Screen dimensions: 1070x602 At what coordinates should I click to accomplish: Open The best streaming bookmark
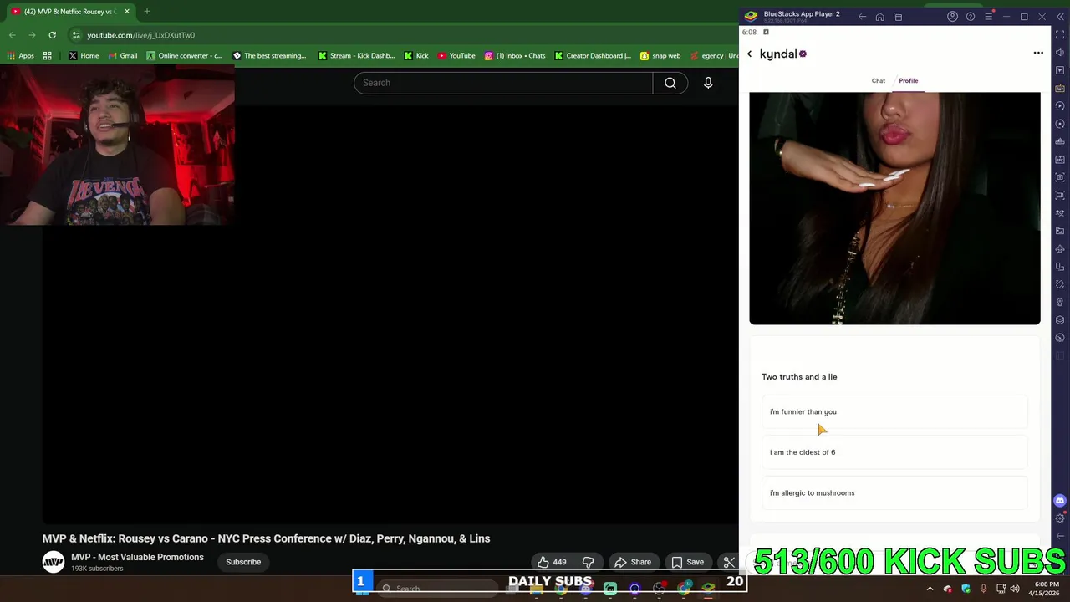pyautogui.click(x=269, y=56)
